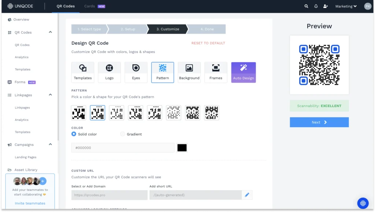The image size is (375, 212).
Task: Click the QR Codes grid icon in sidebar
Action: pos(9,33)
